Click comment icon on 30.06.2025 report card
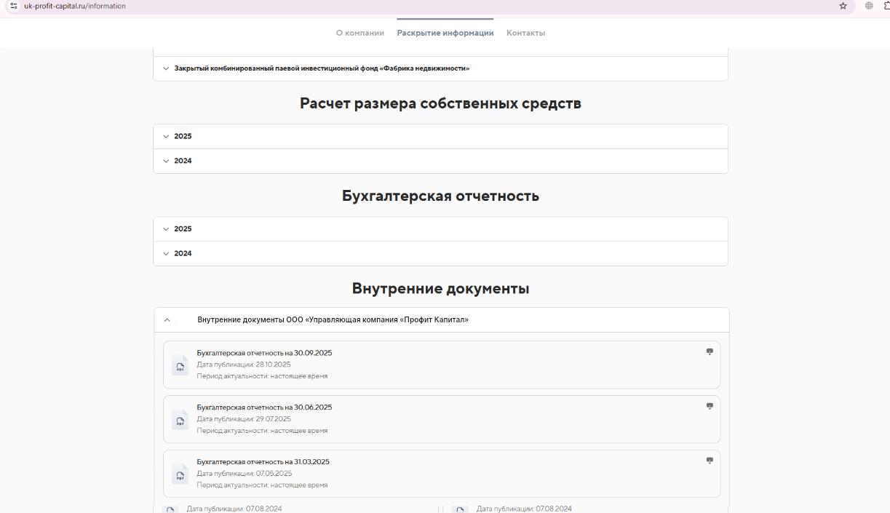 710,406
